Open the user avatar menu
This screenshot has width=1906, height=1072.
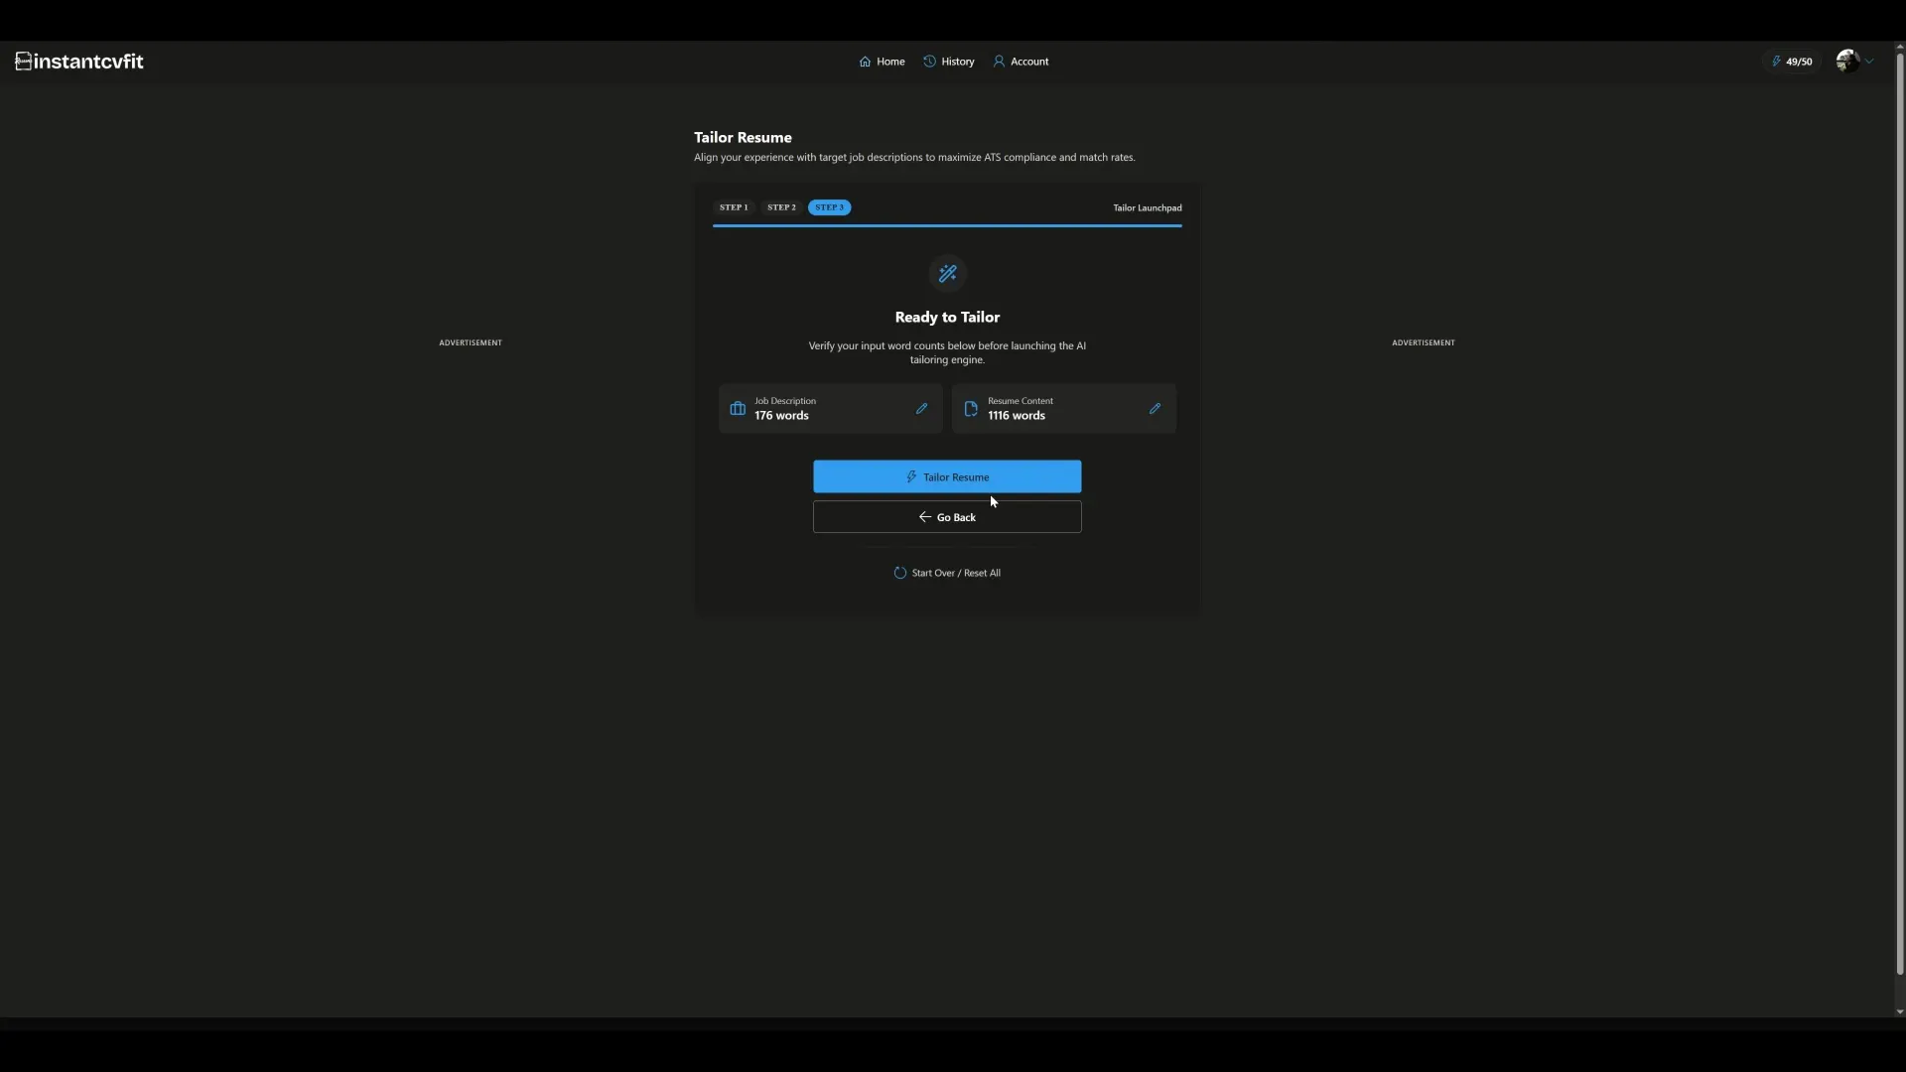(1854, 62)
